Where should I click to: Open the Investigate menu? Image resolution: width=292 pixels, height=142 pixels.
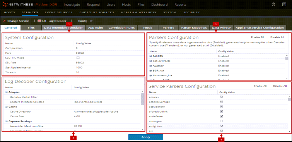click(72, 5)
